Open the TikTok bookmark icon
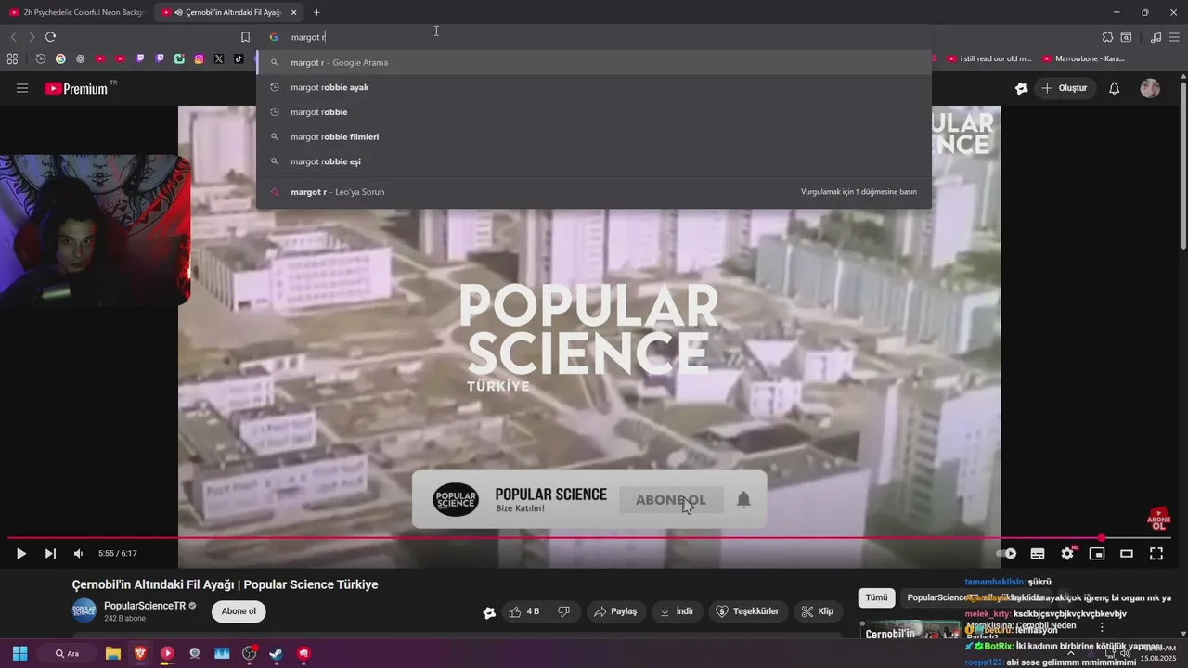The width and height of the screenshot is (1188, 668). 239,58
